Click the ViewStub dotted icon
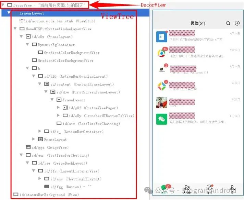This screenshot has height=200, width=244. click(22, 21)
